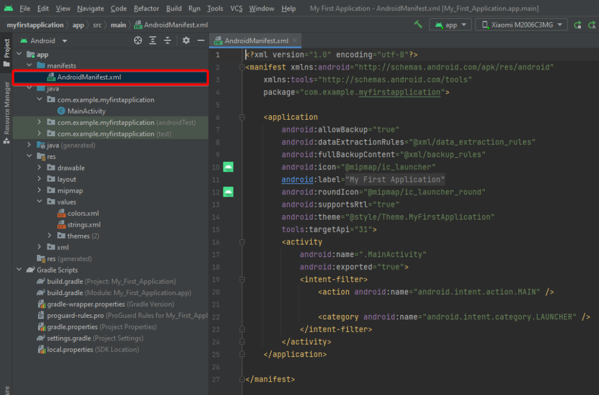The width and height of the screenshot is (599, 395).
Task: Collapse the application code fold on line 6
Action: point(241,117)
